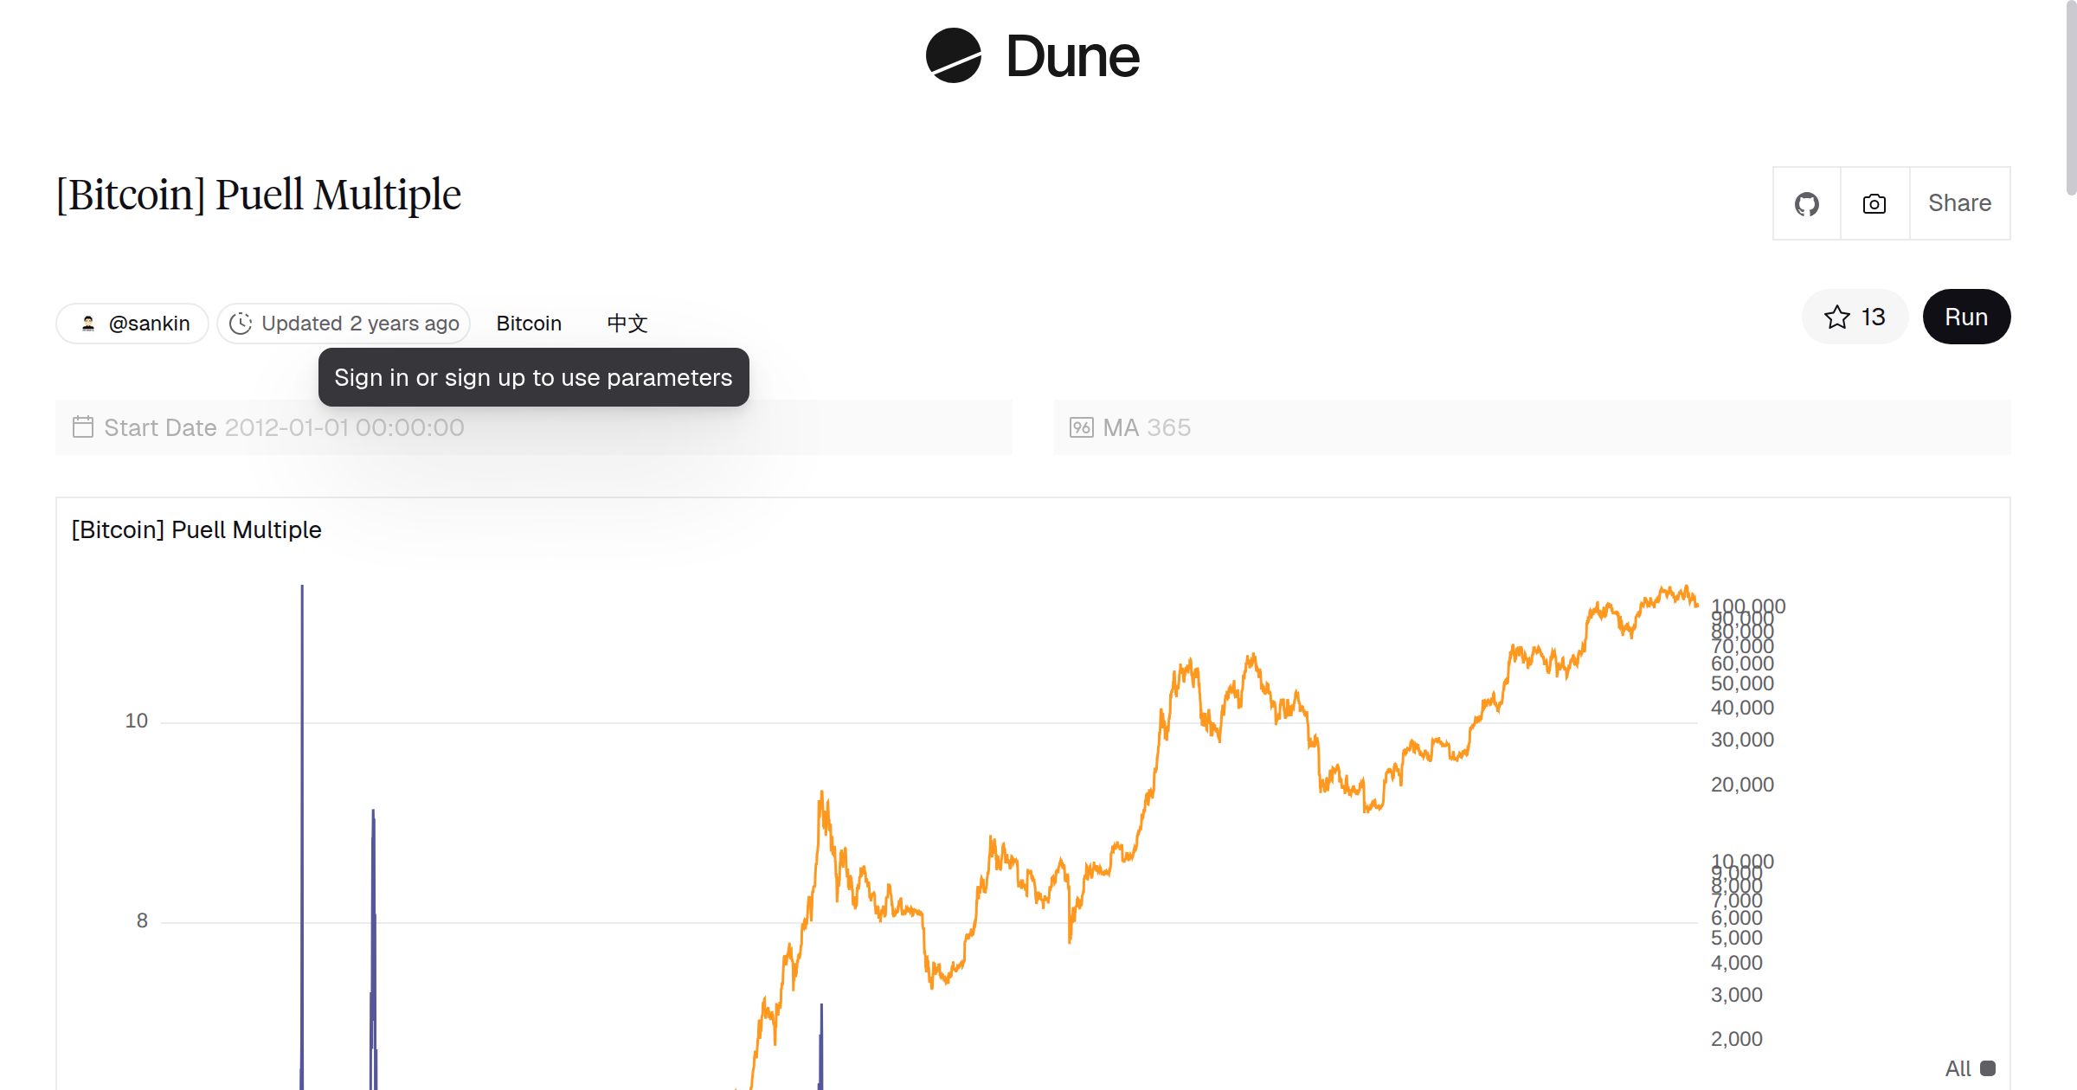Image resolution: width=2077 pixels, height=1090 pixels.
Task: Open the GitHub repository icon
Action: [1807, 202]
